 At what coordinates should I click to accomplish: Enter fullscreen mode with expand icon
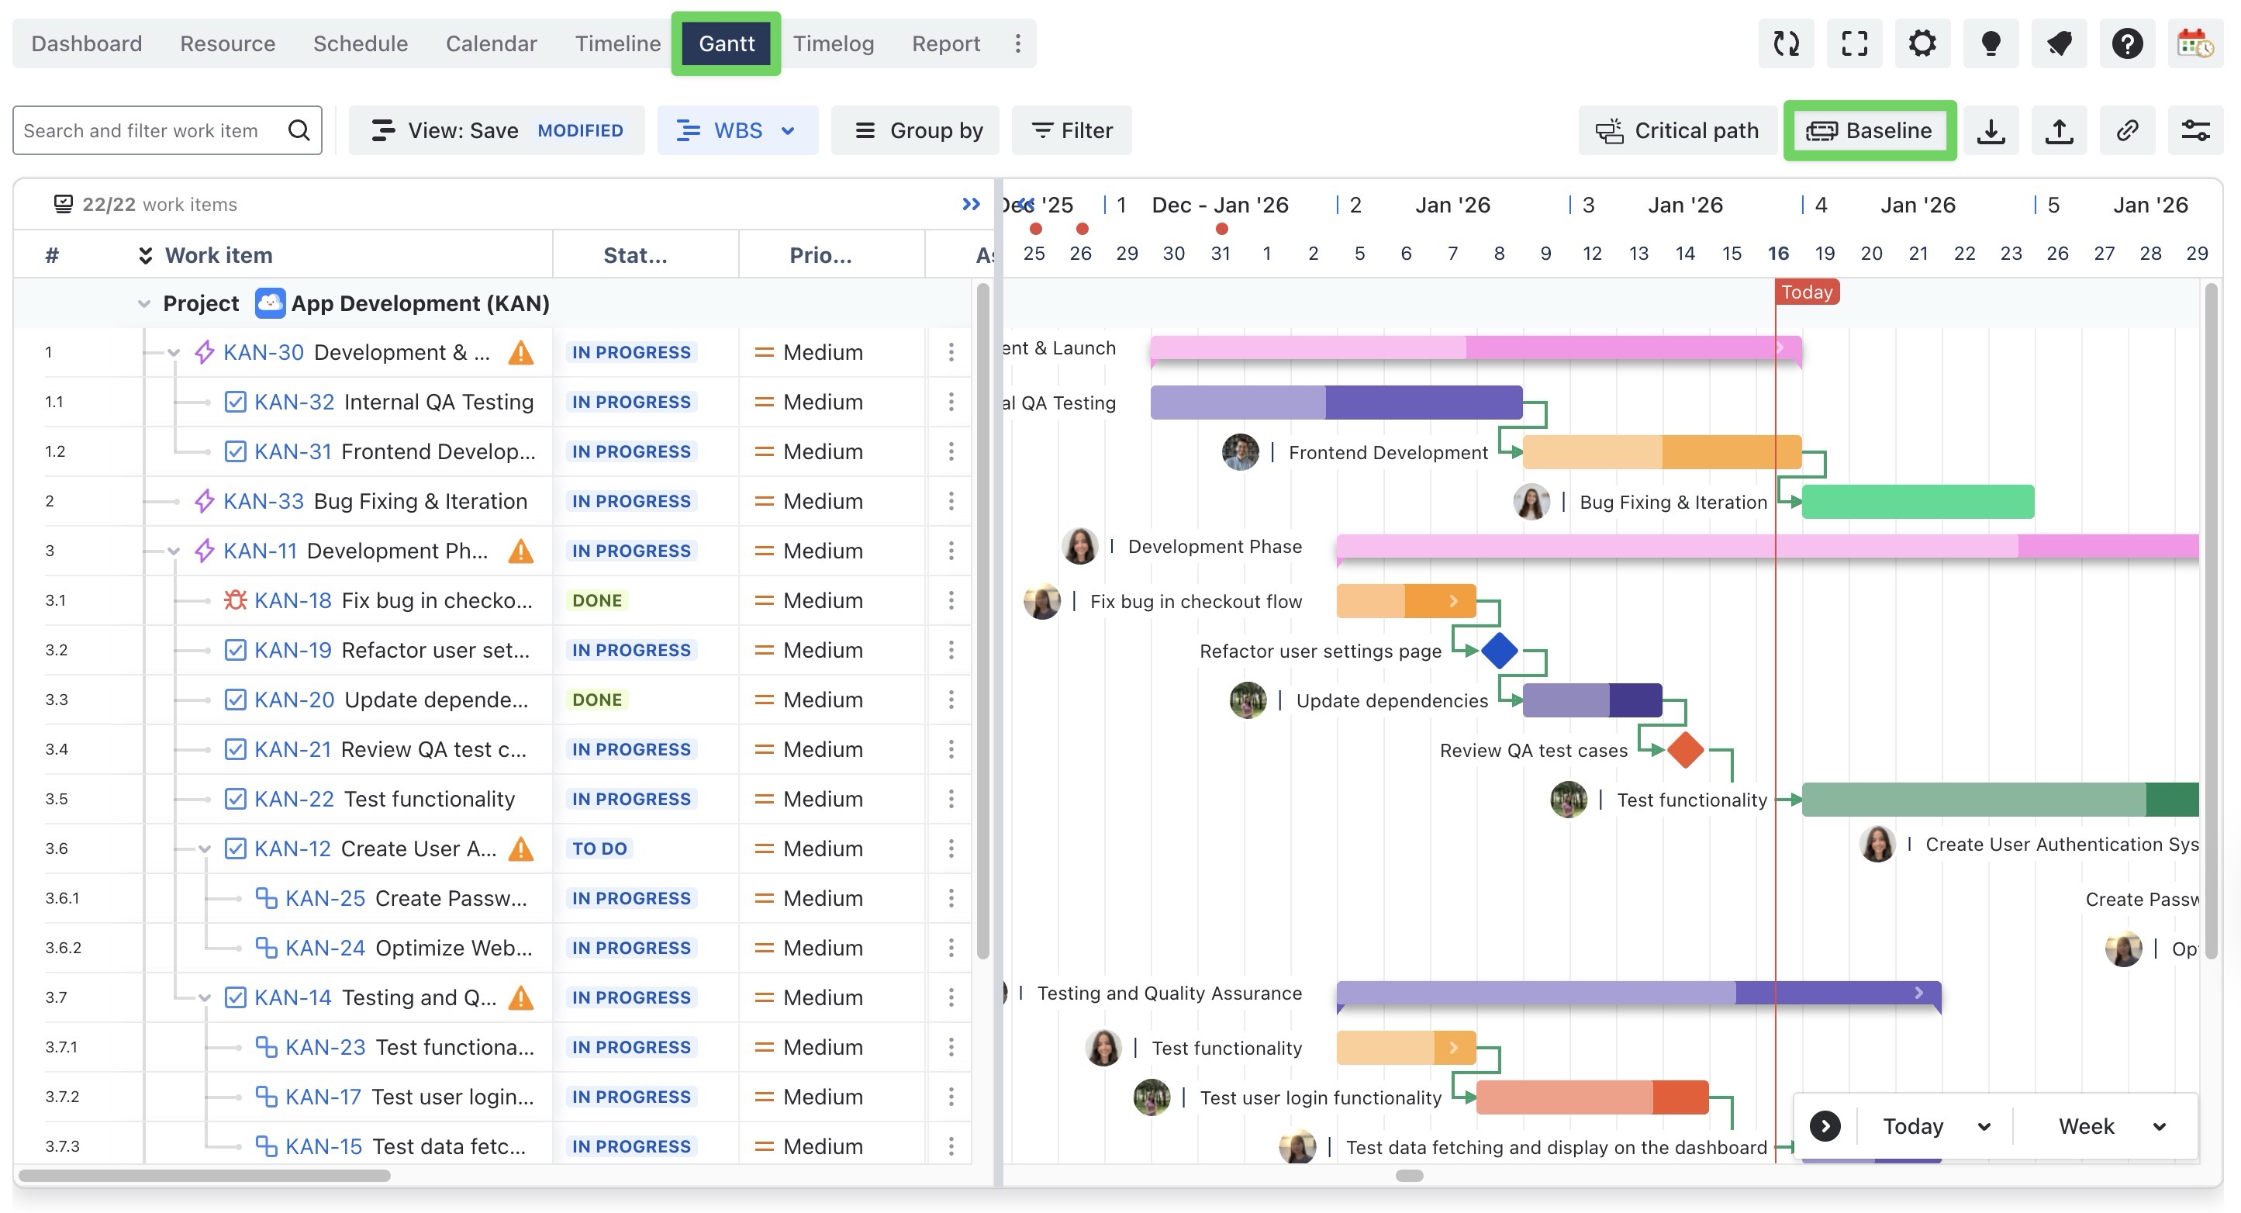1854,43
